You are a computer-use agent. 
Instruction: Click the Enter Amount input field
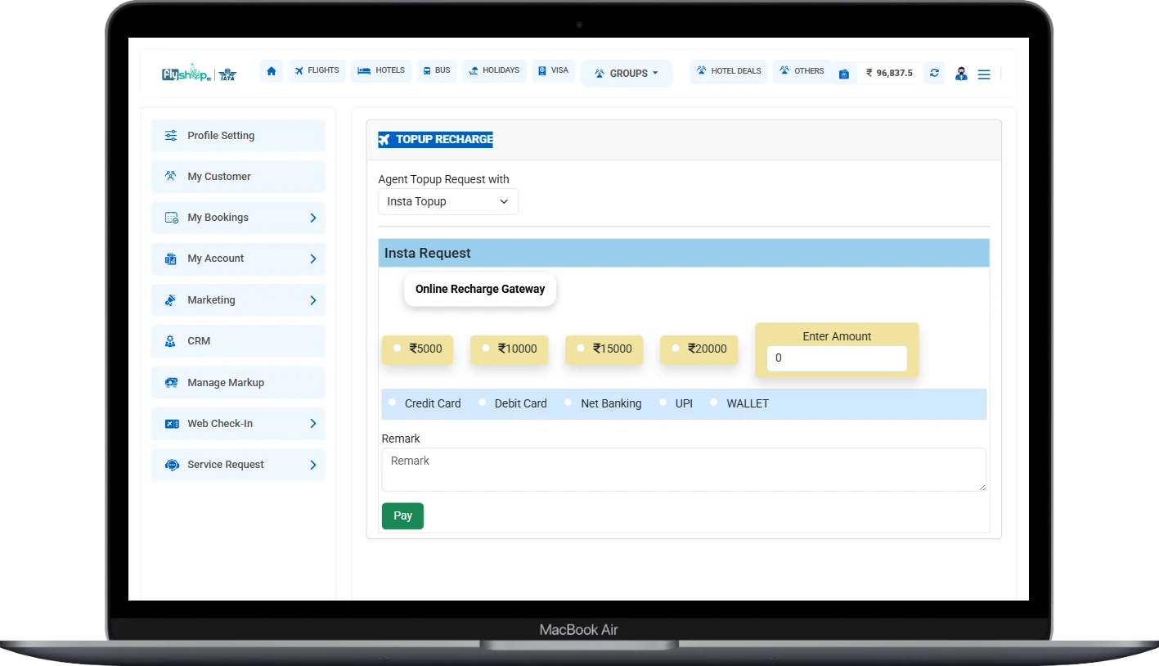coord(836,358)
